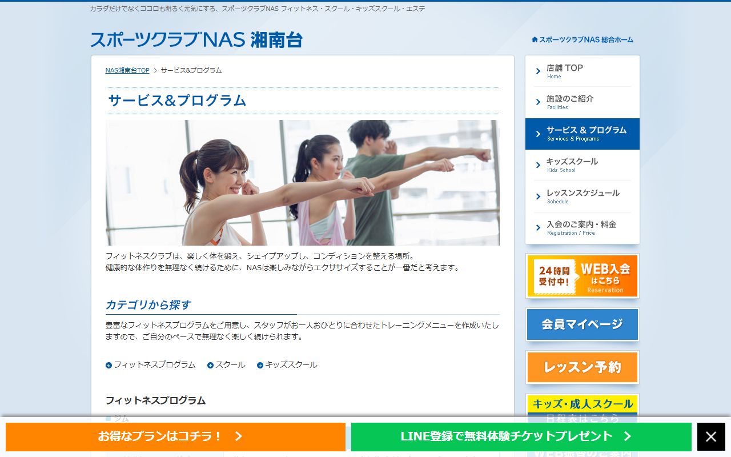This screenshot has height=457, width=731.
Task: Click the レッスン予約 orange button
Action: (583, 367)
